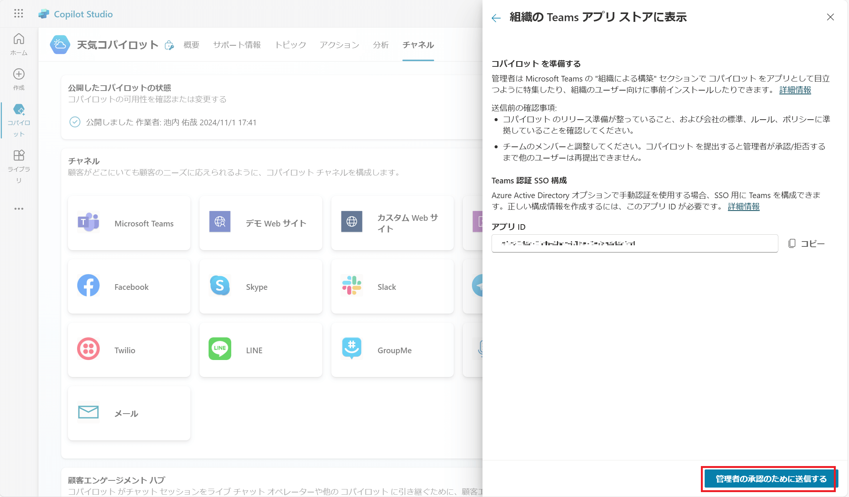Click the 天気コパイロット weather avatar icon

pyautogui.click(x=60, y=45)
